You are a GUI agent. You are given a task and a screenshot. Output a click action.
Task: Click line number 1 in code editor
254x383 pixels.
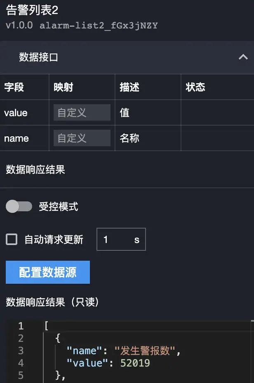point(21,326)
